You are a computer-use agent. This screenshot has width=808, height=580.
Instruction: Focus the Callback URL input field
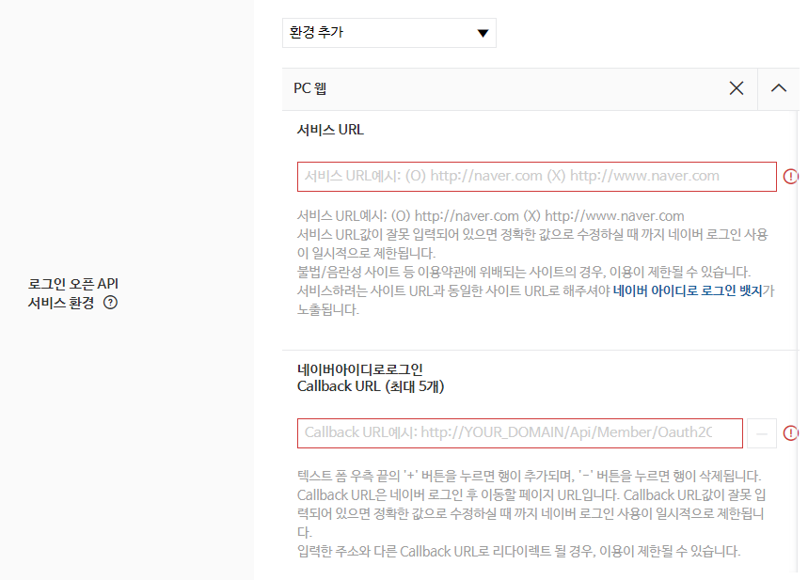(519, 433)
